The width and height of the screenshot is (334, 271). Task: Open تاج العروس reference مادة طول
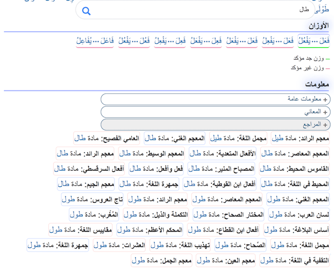point(92,199)
